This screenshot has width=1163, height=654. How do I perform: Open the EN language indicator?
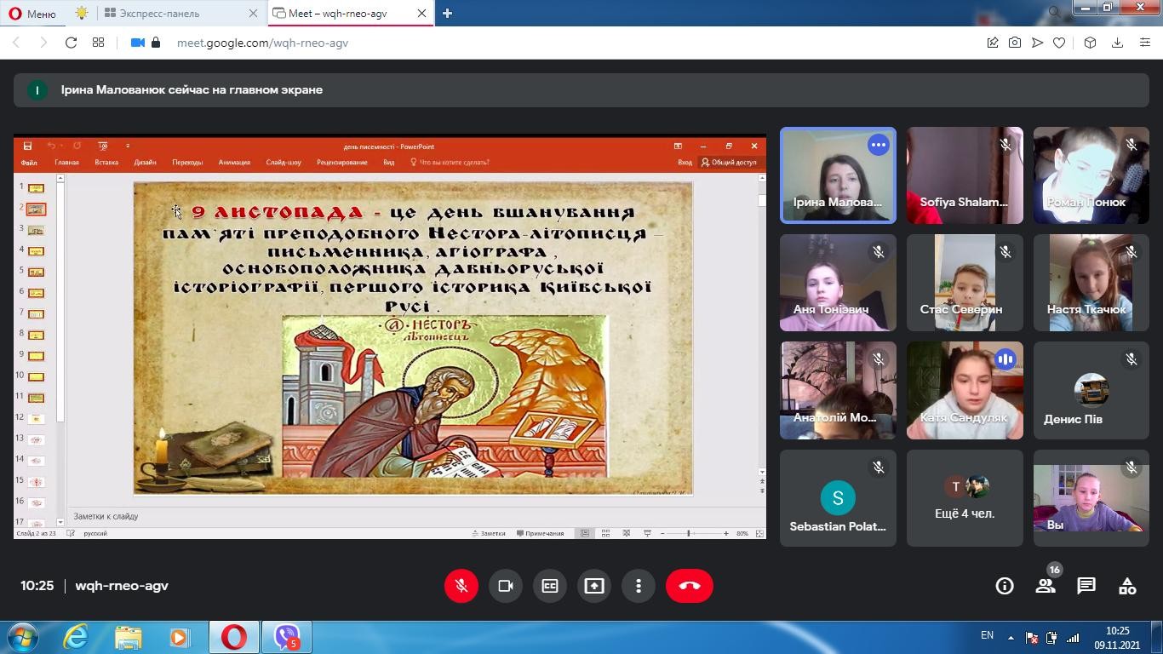pyautogui.click(x=987, y=635)
